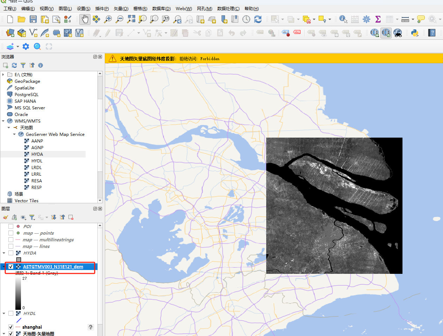443x336 pixels.
Task: Enable the POI layer checkbox
Action: (x=11, y=226)
